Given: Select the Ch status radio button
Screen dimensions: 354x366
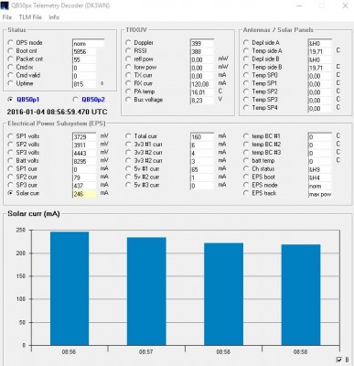Looking at the screenshot, I should (x=246, y=168).
